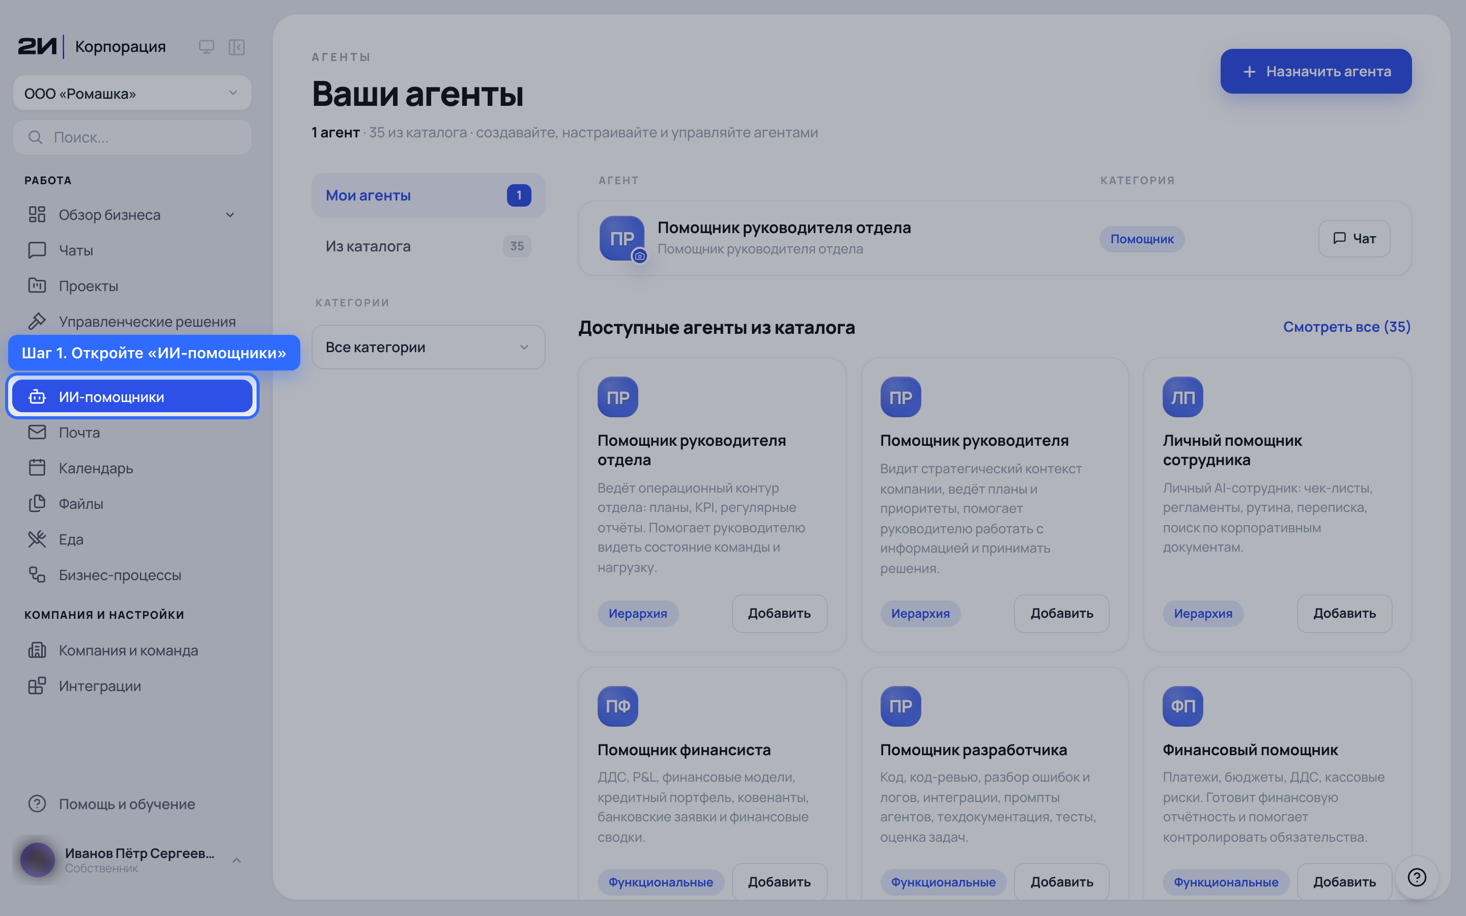Click the Еда utensils icon
Viewport: 1466px width, 916px height.
pyautogui.click(x=37, y=538)
